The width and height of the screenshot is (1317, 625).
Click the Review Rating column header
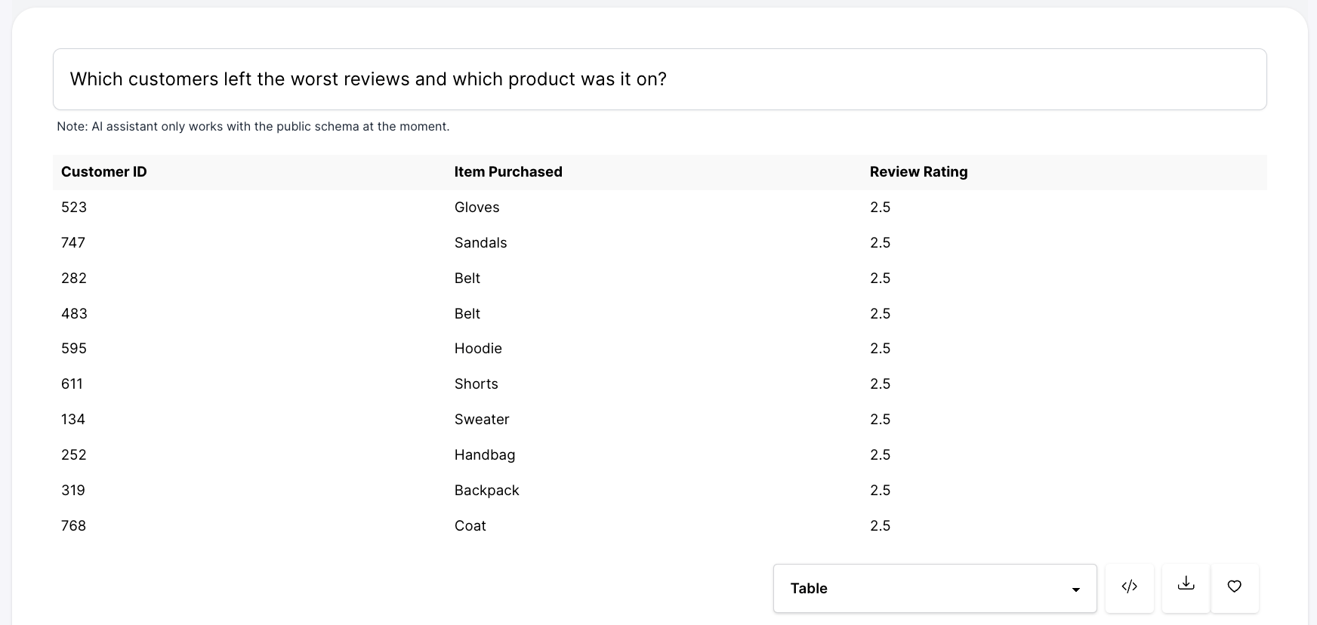[918, 172]
